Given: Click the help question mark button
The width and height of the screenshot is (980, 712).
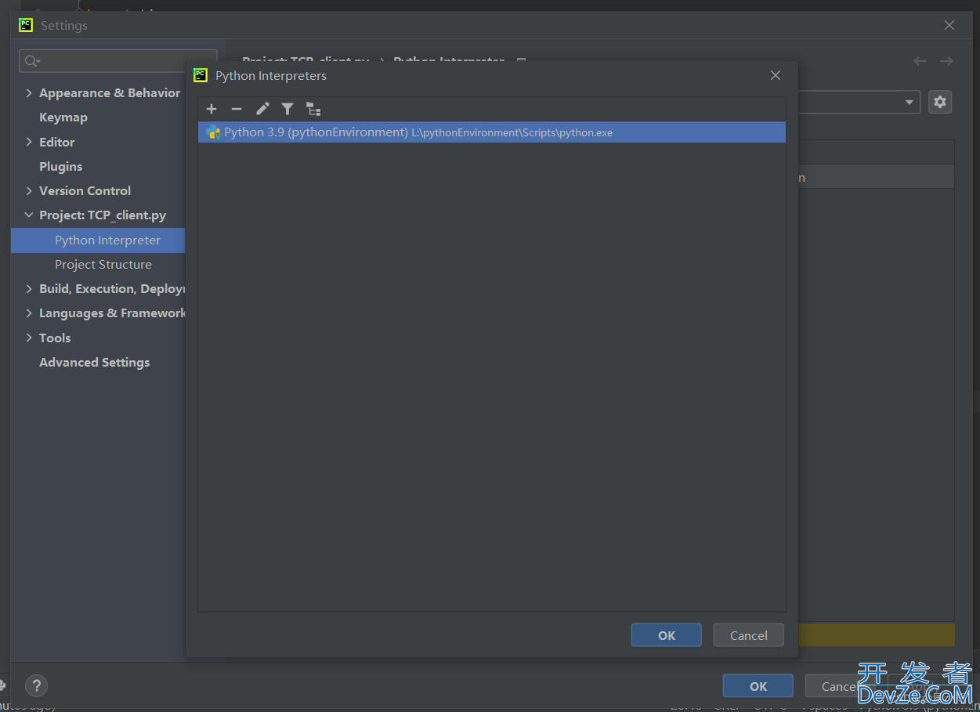Looking at the screenshot, I should click(37, 686).
